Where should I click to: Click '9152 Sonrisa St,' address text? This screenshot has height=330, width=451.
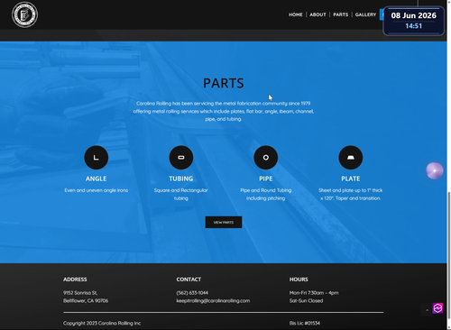tap(80, 293)
